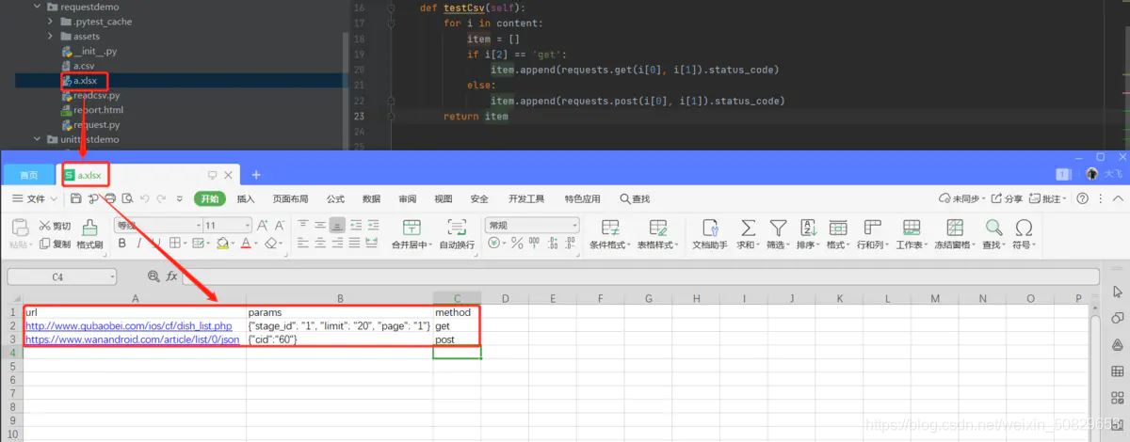Screen dimensions: 1130x442
Task: Select the readcsv.py file in the PyCharm project tree
Action: click(x=89, y=95)
